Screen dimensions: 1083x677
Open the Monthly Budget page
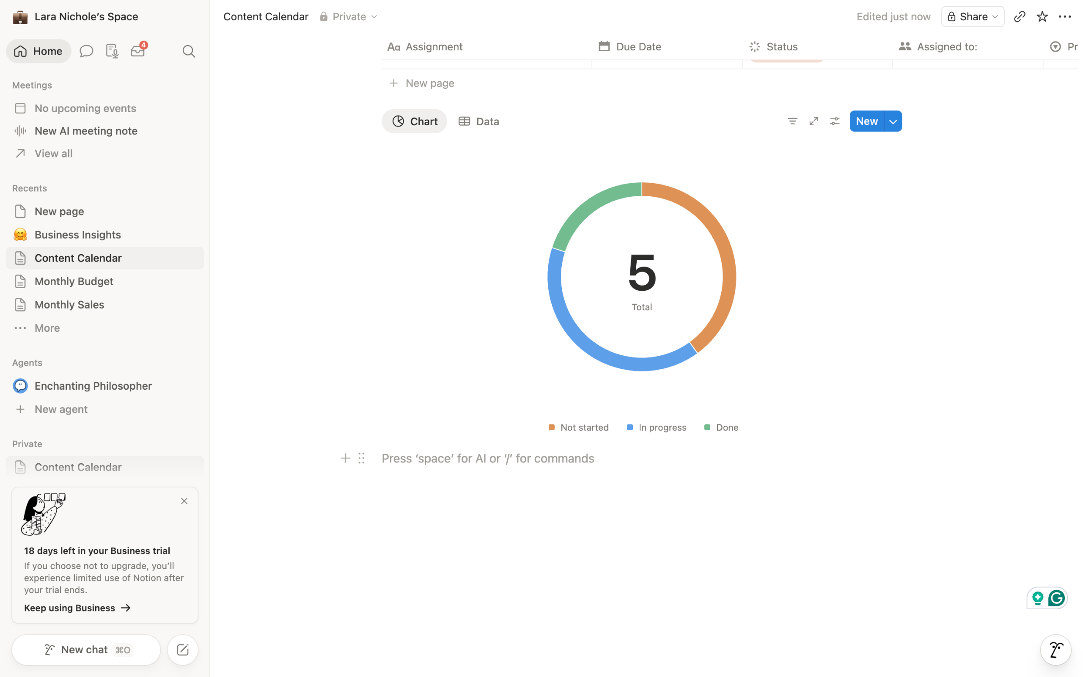[x=105, y=281]
